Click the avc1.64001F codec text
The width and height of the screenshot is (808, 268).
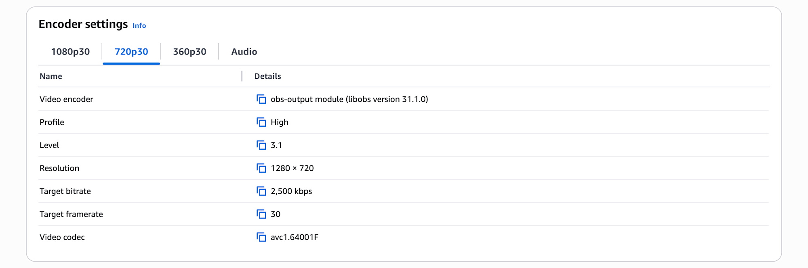click(x=295, y=237)
